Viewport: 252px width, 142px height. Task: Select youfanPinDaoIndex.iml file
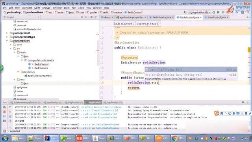[x=29, y=29]
